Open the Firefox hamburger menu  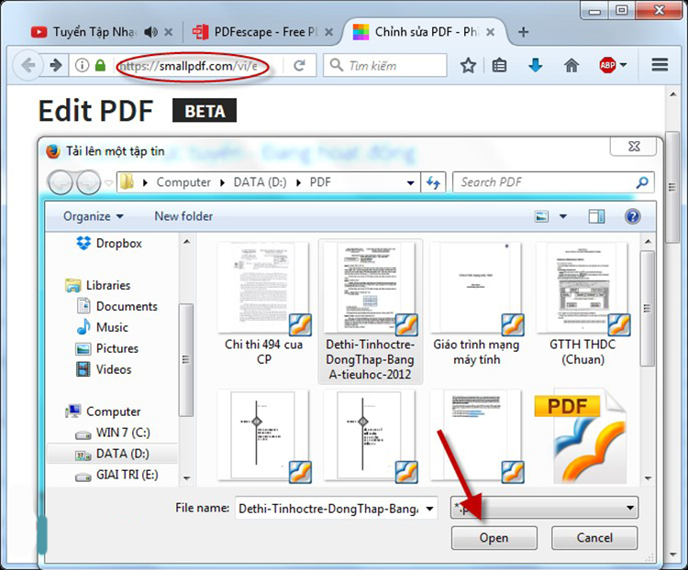point(660,65)
